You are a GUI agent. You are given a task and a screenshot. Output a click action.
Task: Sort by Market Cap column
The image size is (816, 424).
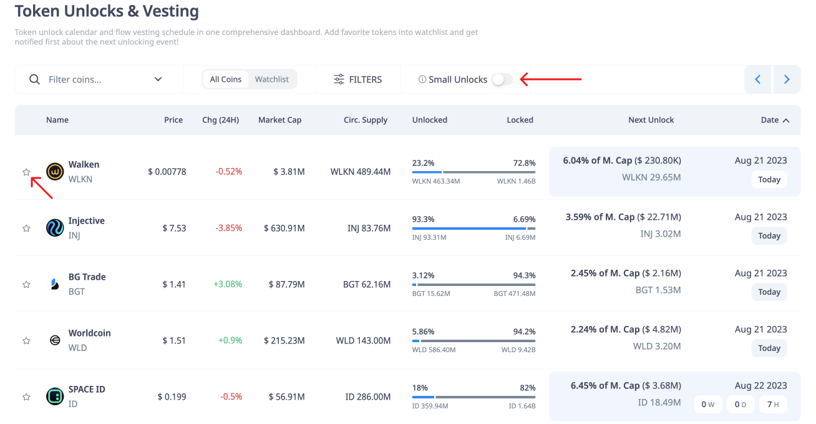(279, 120)
